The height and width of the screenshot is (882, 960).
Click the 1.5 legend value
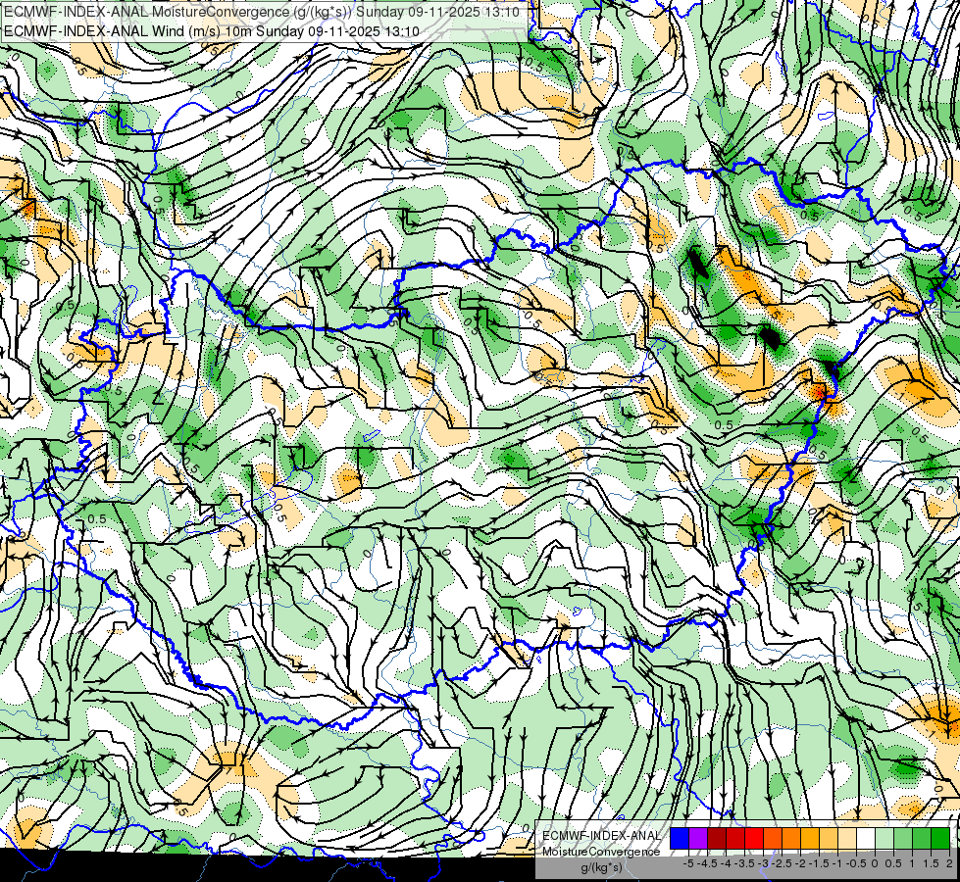tap(932, 863)
